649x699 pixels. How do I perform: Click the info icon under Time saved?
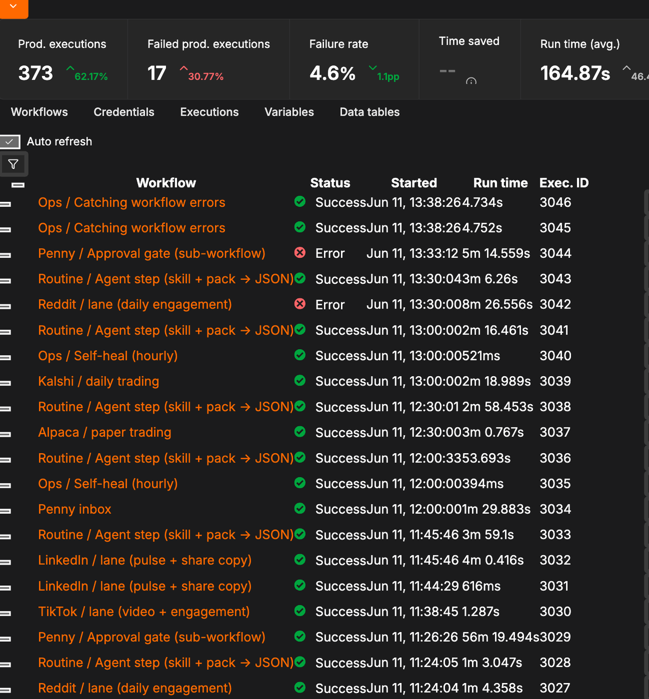(x=471, y=81)
